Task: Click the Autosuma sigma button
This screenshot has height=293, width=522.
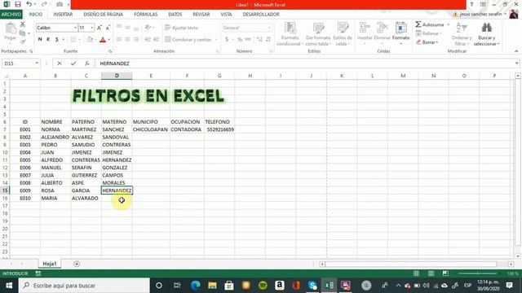Action: click(430, 24)
